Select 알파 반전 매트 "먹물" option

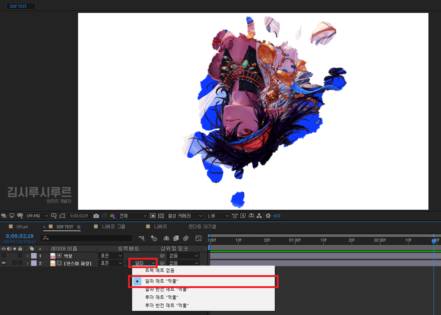point(203,289)
